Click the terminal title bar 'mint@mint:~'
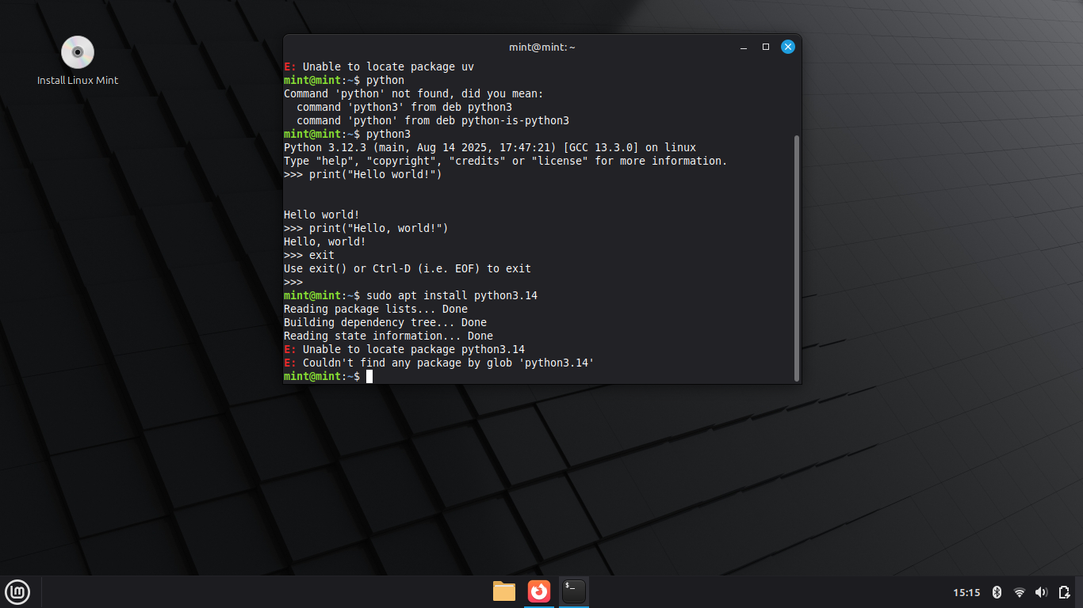This screenshot has width=1083, height=608. (542, 47)
